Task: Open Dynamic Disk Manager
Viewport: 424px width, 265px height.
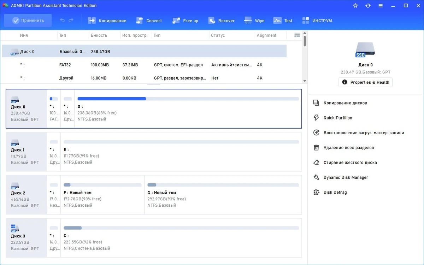Action: click(x=346, y=177)
